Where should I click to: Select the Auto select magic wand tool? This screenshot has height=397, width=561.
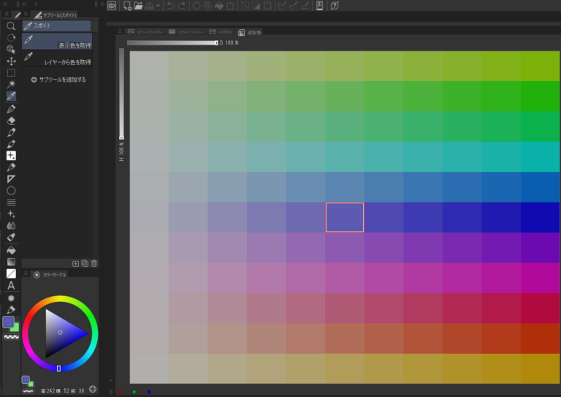tap(11, 84)
